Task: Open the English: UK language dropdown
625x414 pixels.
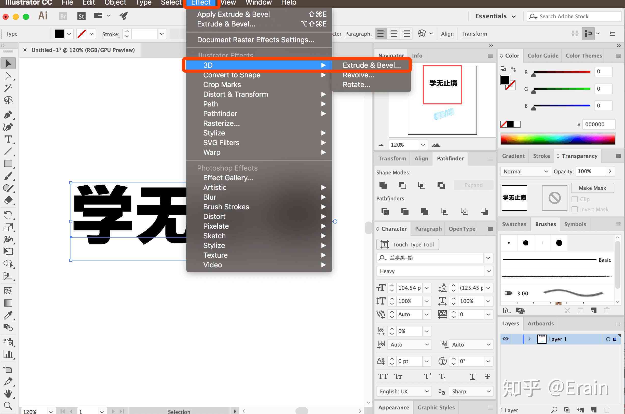Action: 404,391
